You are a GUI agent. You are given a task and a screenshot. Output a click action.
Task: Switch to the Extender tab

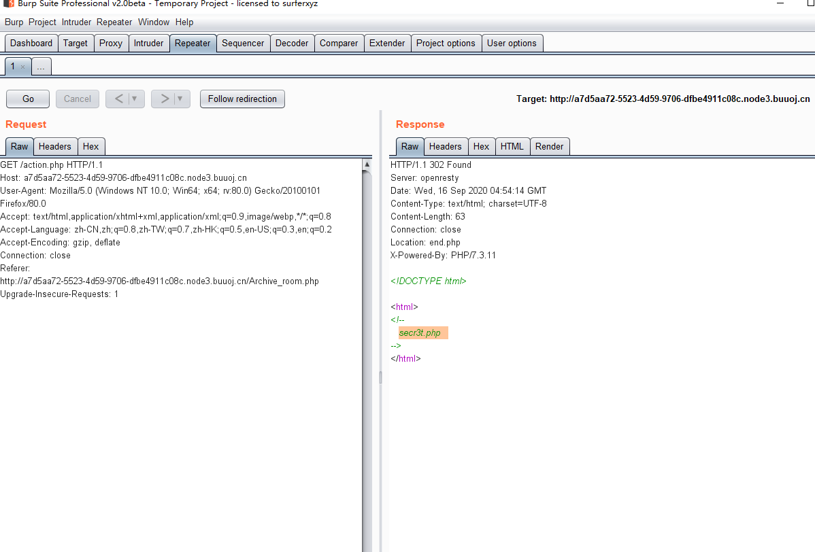pyautogui.click(x=386, y=43)
